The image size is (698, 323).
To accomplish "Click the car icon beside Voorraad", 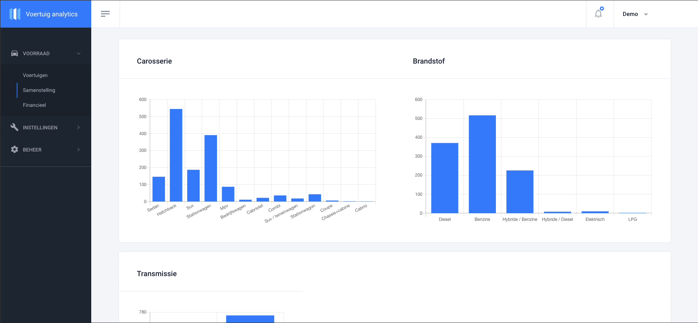I will coord(15,53).
